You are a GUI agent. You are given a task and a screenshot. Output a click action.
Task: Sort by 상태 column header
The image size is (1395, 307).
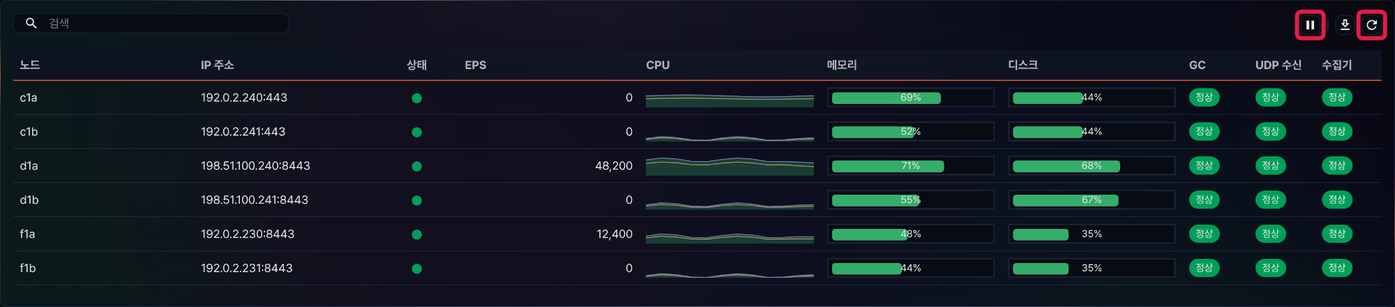[416, 65]
